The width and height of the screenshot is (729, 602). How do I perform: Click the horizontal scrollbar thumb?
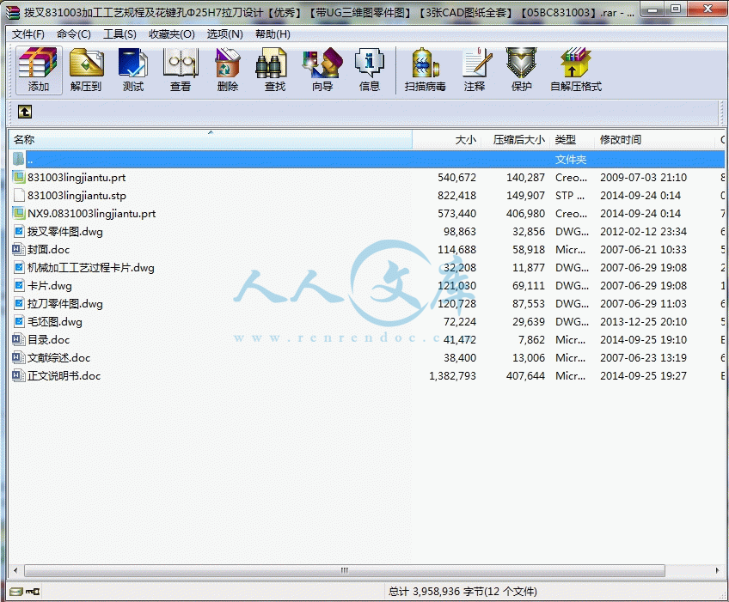click(x=345, y=570)
